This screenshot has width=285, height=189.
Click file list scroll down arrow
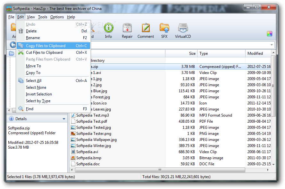point(273,164)
